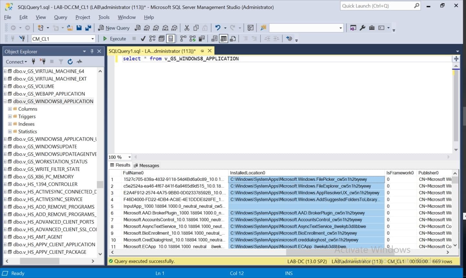Close the SQLQuery1.sql tab
This screenshot has width=466, height=278.
coord(210,51)
